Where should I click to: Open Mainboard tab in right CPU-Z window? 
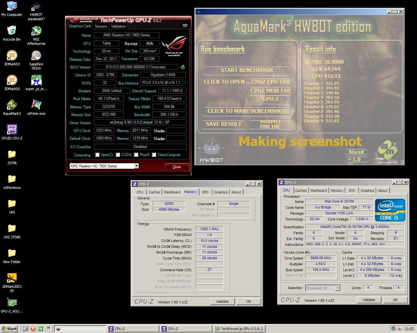click(319, 191)
